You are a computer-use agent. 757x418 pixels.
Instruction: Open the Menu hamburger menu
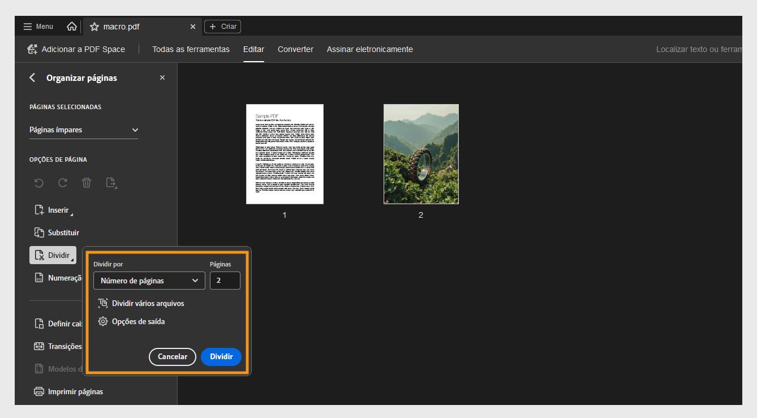point(38,27)
